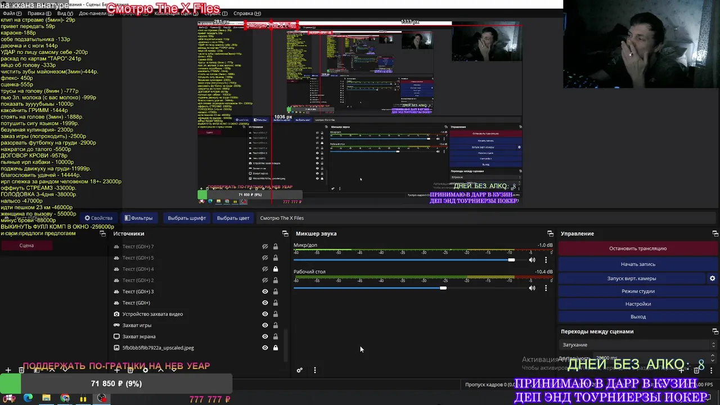The height and width of the screenshot is (405, 720).
Task: Show the hidden Текст (GDI+) 2 source
Action: click(x=265, y=280)
